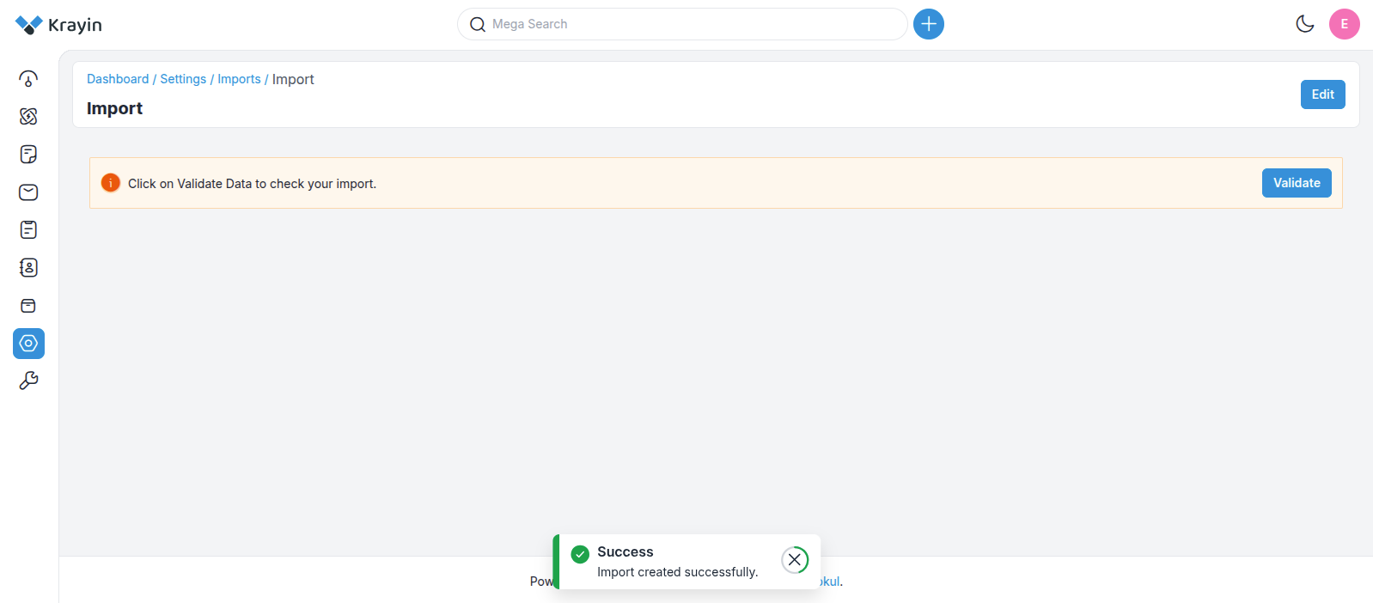Screen dimensions: 1373x603
Task: Open the Activities sidebar icon
Action: (28, 230)
